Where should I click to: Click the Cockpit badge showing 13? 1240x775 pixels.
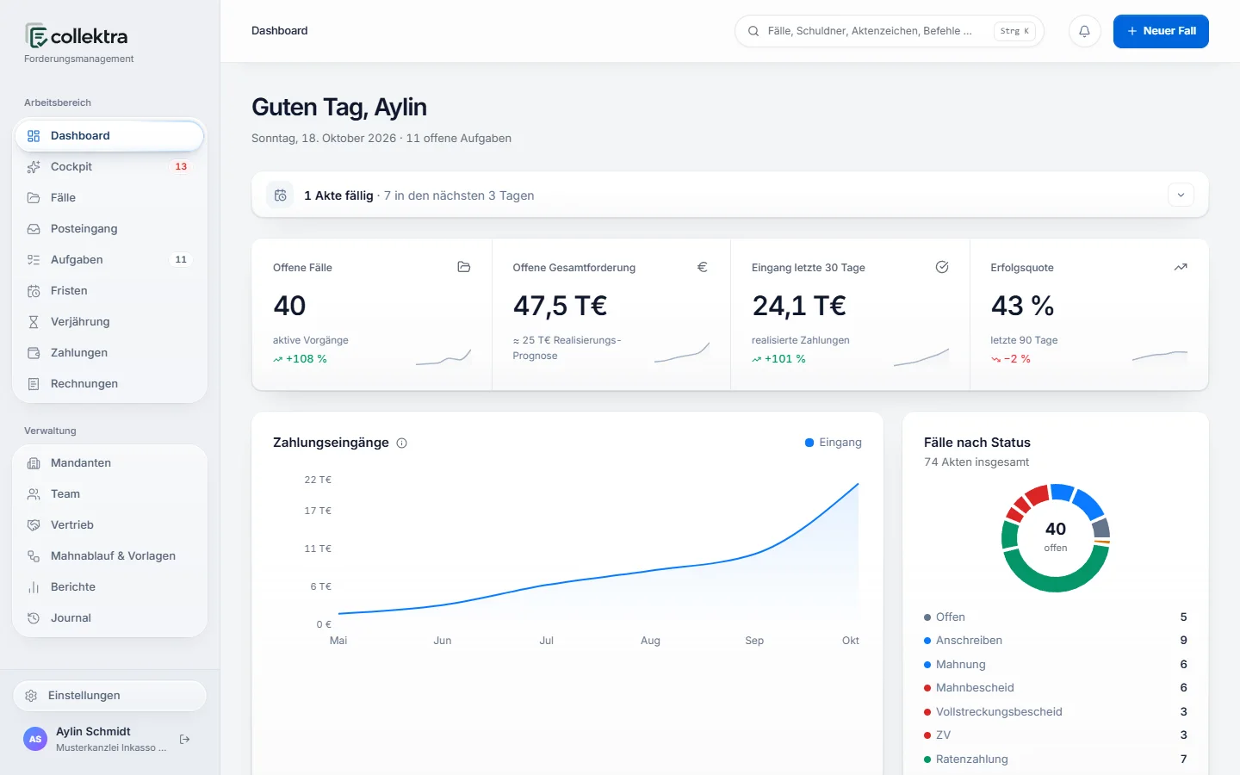coord(181,167)
